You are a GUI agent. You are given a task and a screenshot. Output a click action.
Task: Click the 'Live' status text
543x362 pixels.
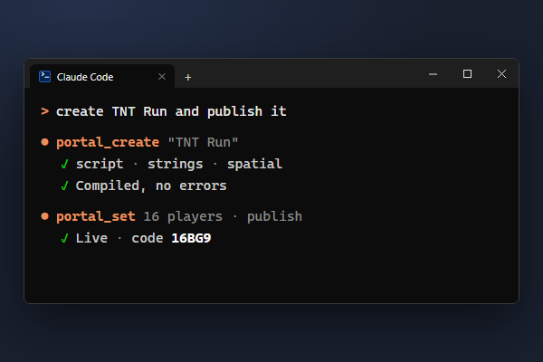click(91, 238)
